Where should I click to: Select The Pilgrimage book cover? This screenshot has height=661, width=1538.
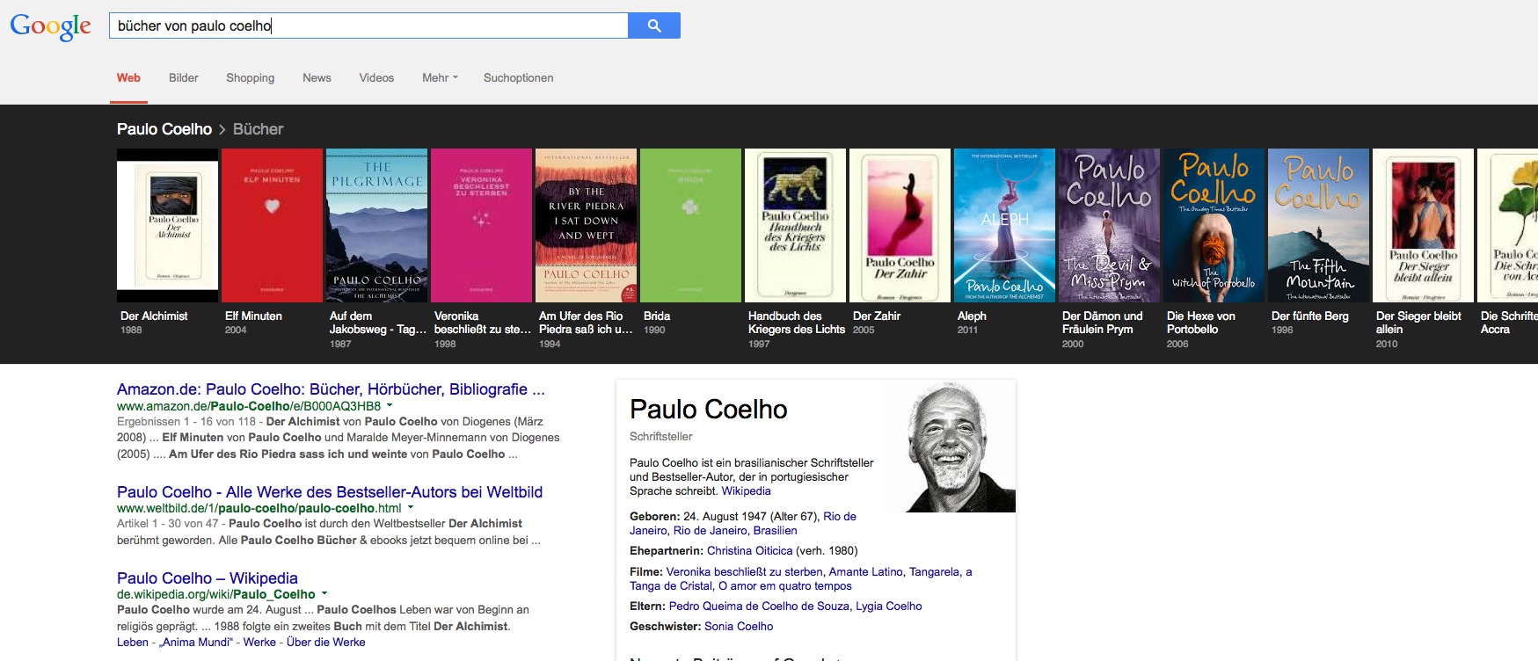(x=376, y=225)
